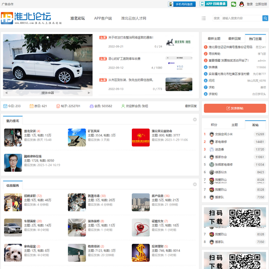Open the 搜索 type dropdown in search bar
The image size is (269, 269).
(217, 18)
